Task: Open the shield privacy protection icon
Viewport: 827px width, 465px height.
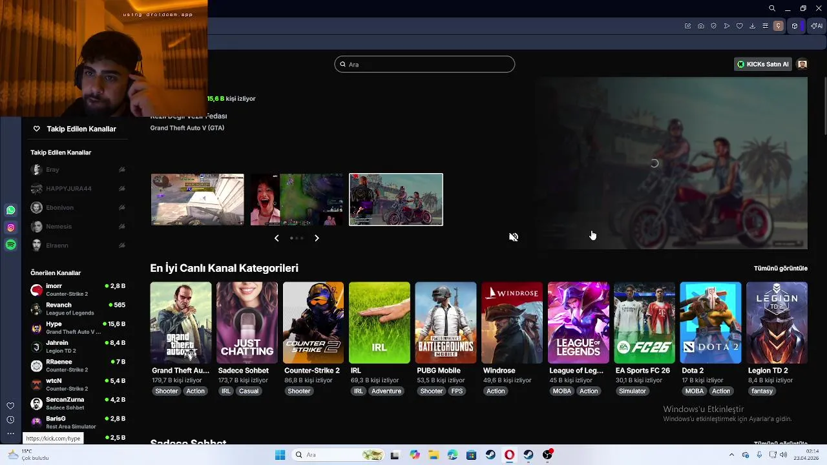Action: pyautogui.click(x=713, y=26)
